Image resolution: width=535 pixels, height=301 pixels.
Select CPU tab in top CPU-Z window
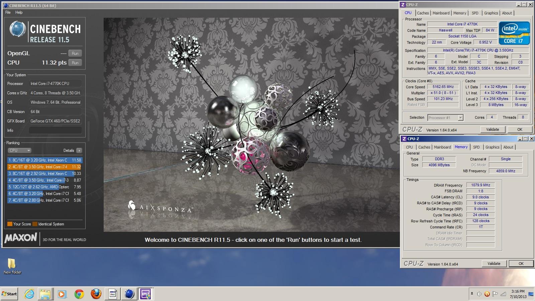point(408,13)
